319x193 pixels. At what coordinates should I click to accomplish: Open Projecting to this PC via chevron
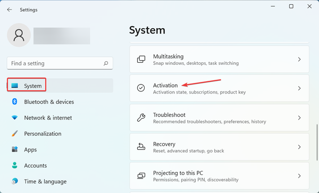tap(299, 176)
